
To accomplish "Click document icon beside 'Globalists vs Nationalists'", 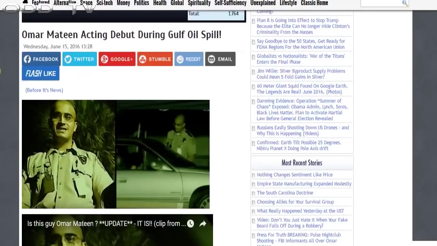I will click(253, 57).
